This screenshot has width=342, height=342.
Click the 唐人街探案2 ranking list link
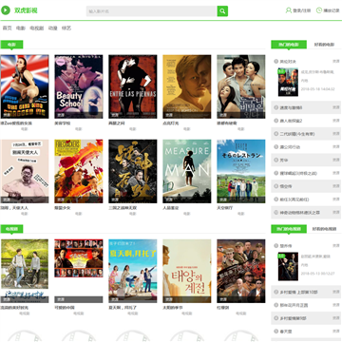click(291, 121)
